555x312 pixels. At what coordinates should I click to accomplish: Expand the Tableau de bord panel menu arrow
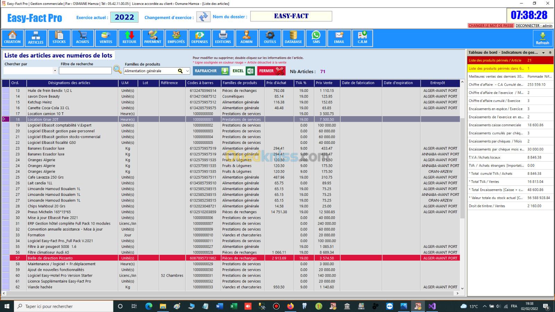[543, 53]
